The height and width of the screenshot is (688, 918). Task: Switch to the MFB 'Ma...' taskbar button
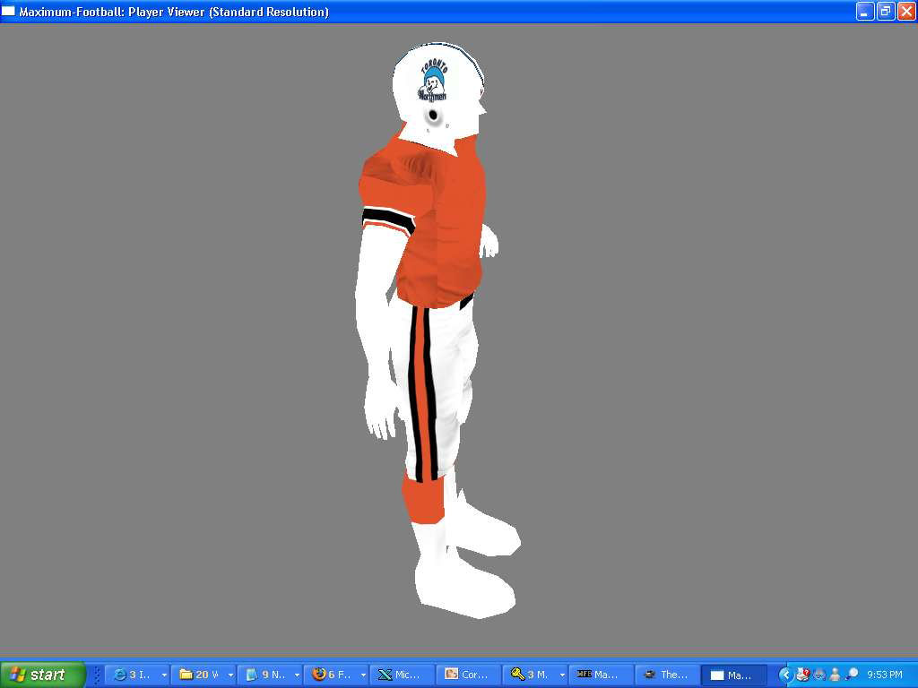602,675
